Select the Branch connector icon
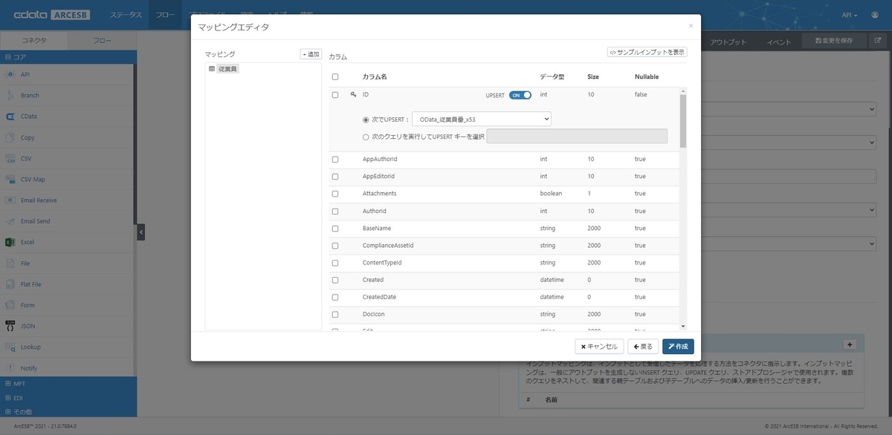Screen dimensions: 892x435 10,95
